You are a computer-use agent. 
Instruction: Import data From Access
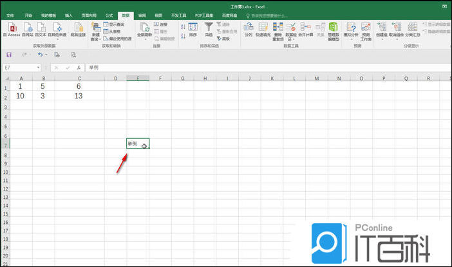[x=12, y=30]
